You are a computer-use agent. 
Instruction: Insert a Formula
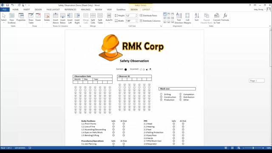(225, 17)
